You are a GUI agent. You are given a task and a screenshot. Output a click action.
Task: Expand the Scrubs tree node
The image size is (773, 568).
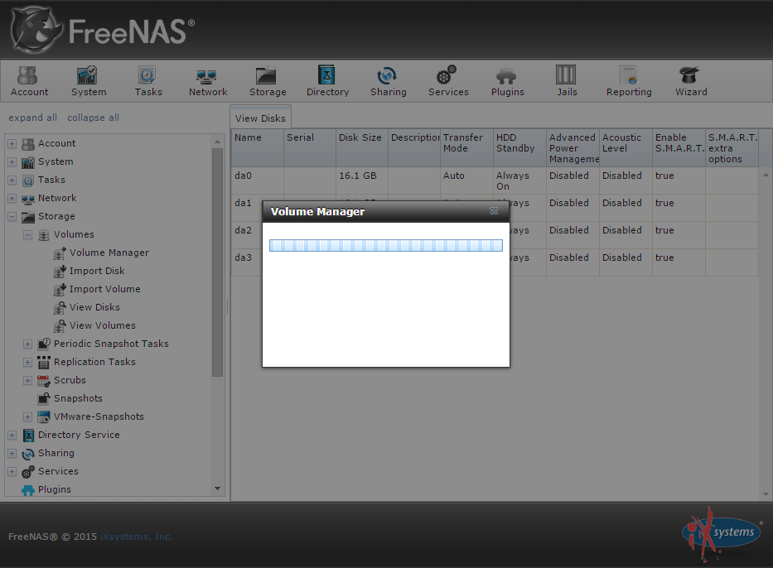coord(27,381)
